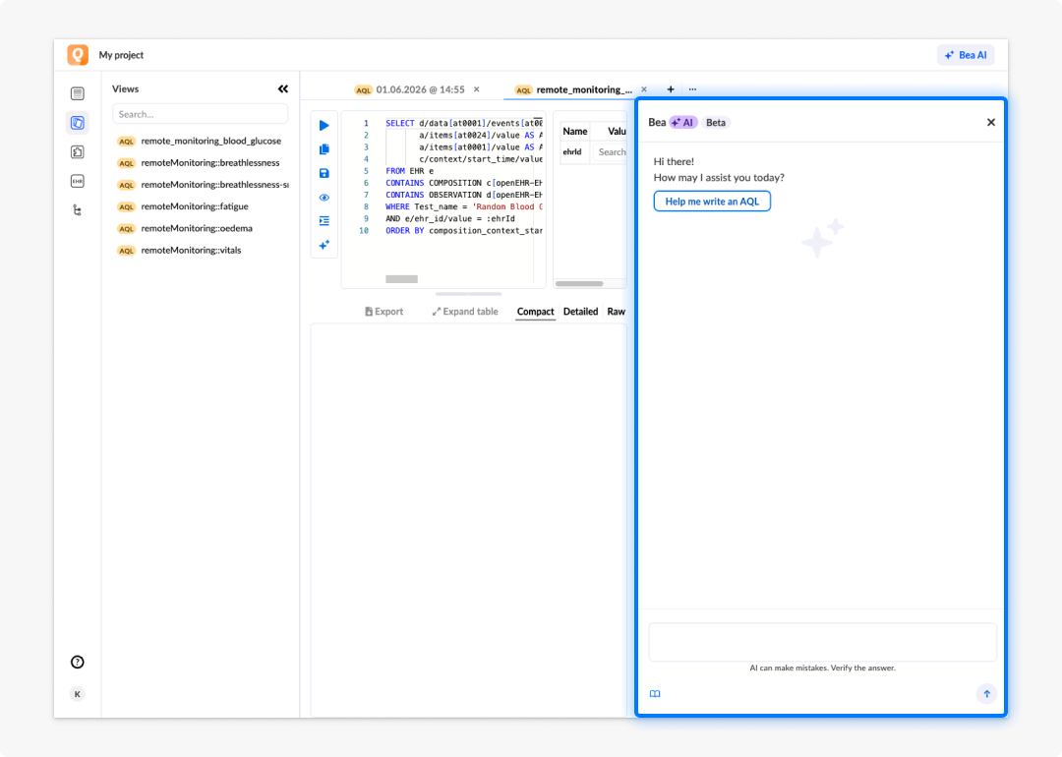The width and height of the screenshot is (1062, 757).
Task: Switch to Raw results view
Action: click(x=617, y=312)
